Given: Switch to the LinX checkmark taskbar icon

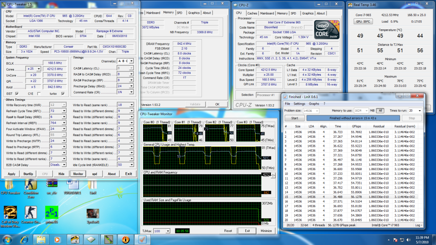Looking at the screenshot, I should click(x=142, y=239).
